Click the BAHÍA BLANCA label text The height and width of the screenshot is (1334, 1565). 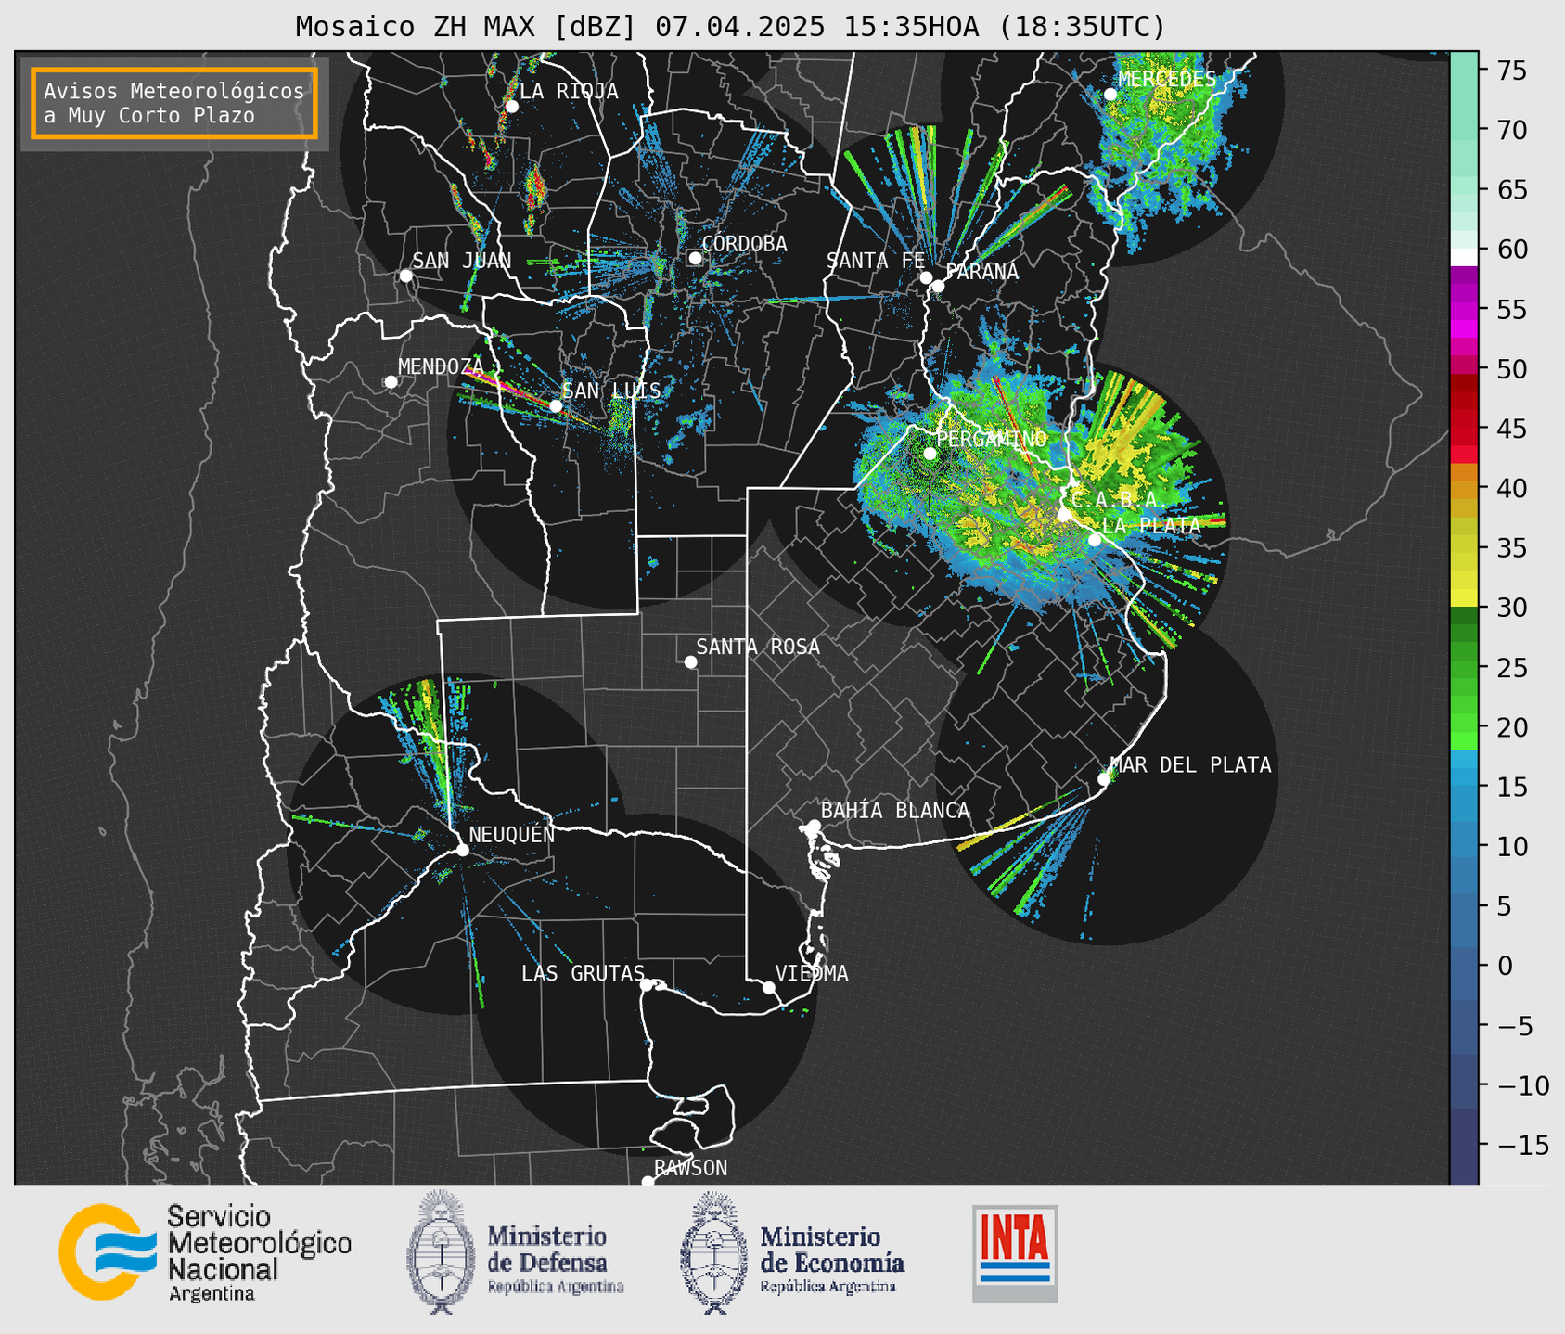tap(895, 811)
